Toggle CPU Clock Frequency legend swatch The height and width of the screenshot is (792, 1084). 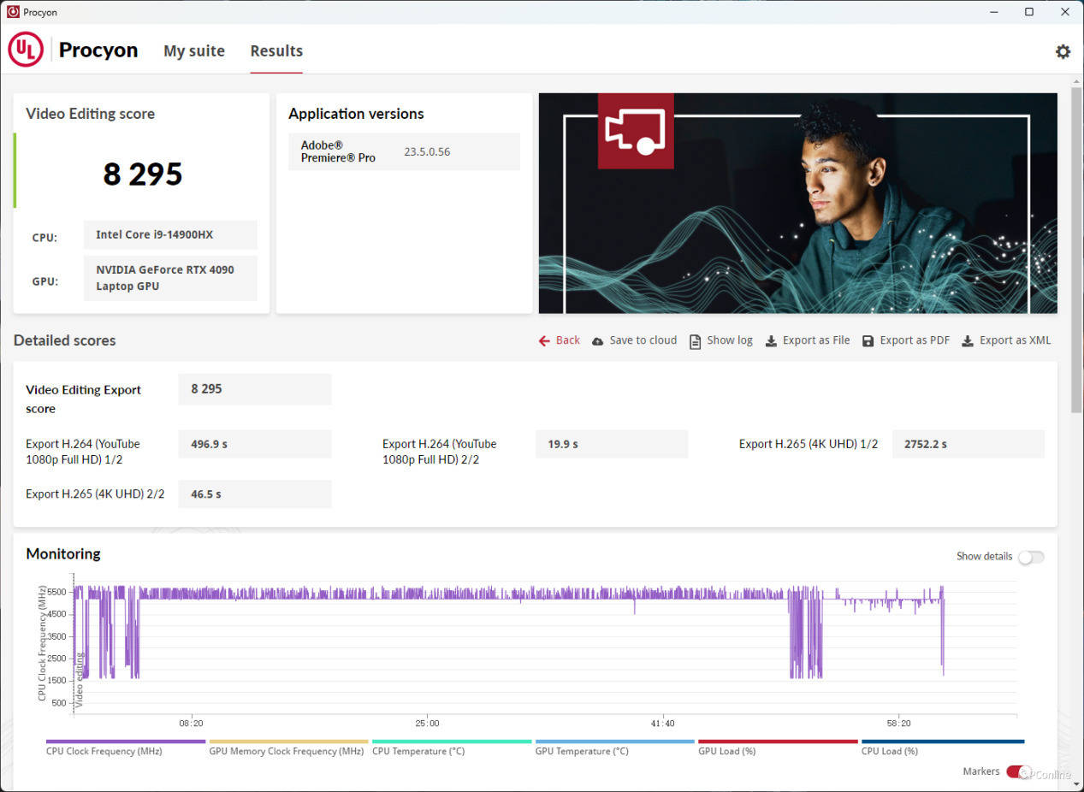[126, 742]
